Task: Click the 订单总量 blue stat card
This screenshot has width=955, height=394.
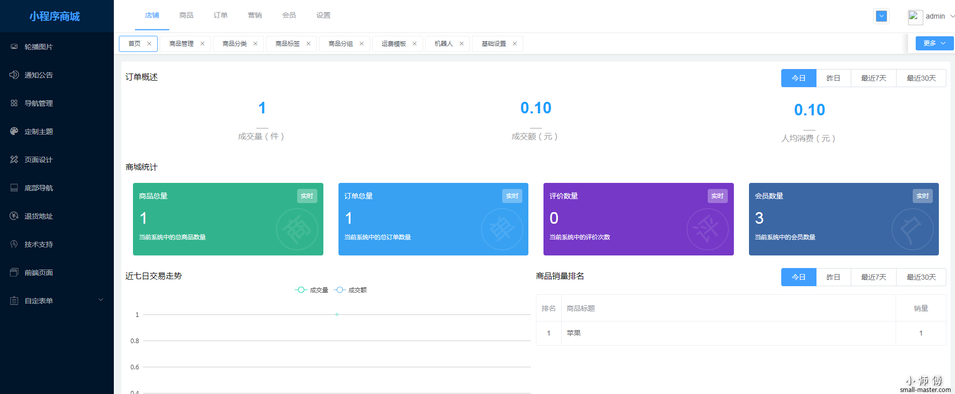Action: [x=433, y=219]
